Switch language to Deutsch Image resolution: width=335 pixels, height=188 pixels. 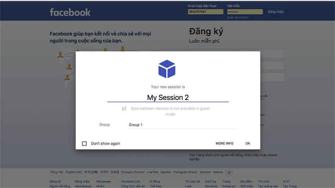point(205,172)
